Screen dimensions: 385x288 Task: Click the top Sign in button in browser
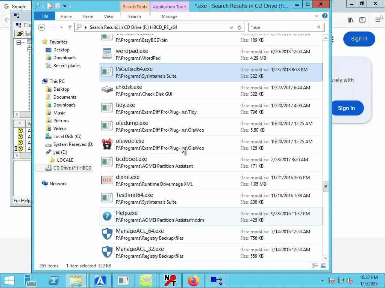[x=359, y=39]
